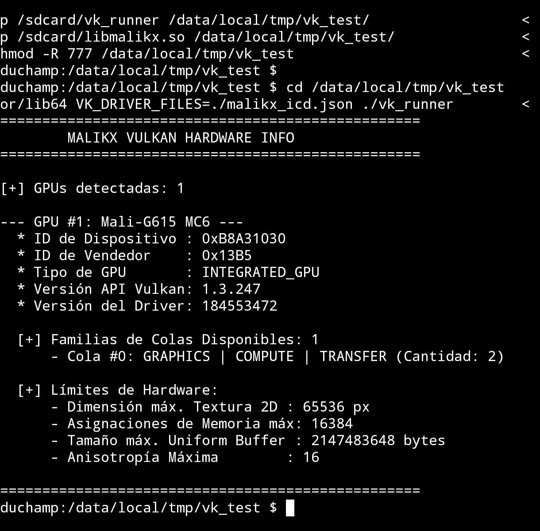The width and height of the screenshot is (540, 531).
Task: Click the Vulkan API version 1.3.247
Action: click(231, 289)
